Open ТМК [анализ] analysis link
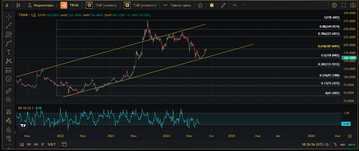The height and width of the screenshot is (151, 359). pyautogui.click(x=101, y=5)
